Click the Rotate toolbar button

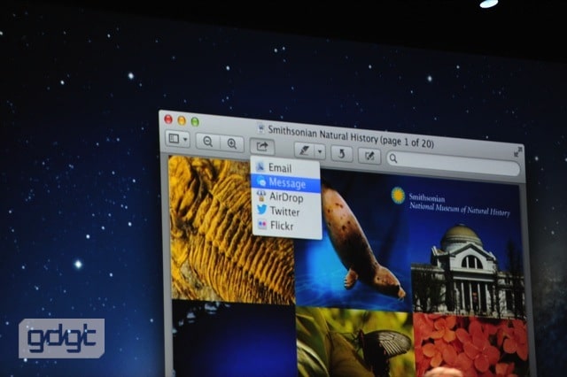click(341, 154)
